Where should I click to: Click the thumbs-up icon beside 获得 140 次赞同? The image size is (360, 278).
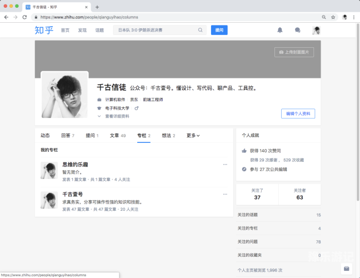(x=244, y=151)
